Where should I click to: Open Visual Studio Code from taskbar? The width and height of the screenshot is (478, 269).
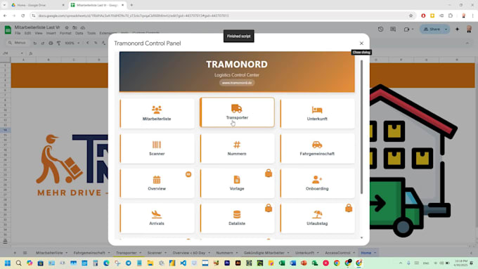tap(183, 263)
